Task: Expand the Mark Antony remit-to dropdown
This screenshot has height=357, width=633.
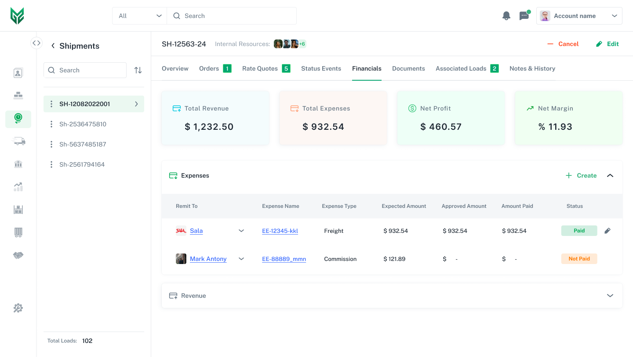Action: tap(241, 259)
